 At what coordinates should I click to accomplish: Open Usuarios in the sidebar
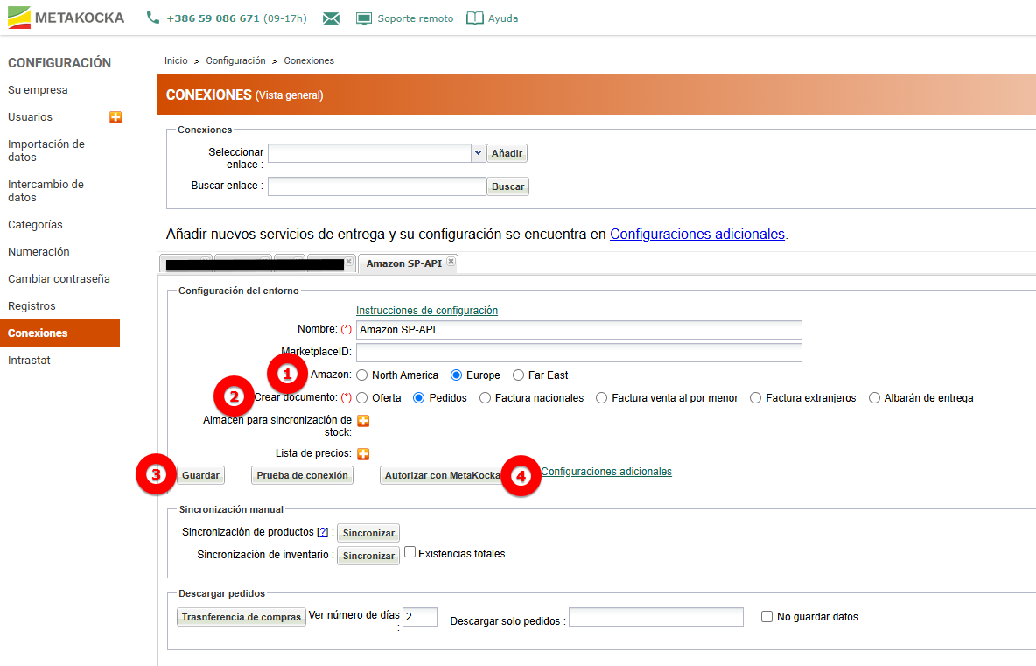[30, 117]
